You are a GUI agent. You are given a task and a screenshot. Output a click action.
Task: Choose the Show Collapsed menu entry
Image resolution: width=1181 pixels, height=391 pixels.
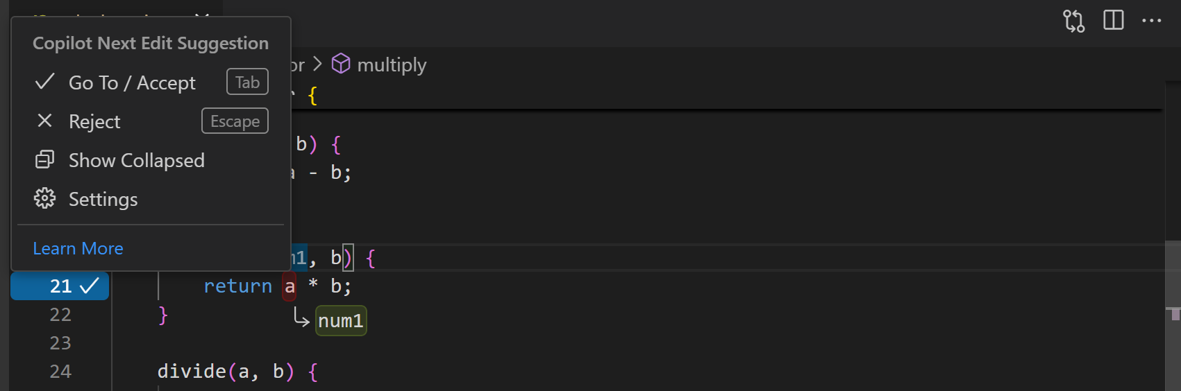coord(136,160)
